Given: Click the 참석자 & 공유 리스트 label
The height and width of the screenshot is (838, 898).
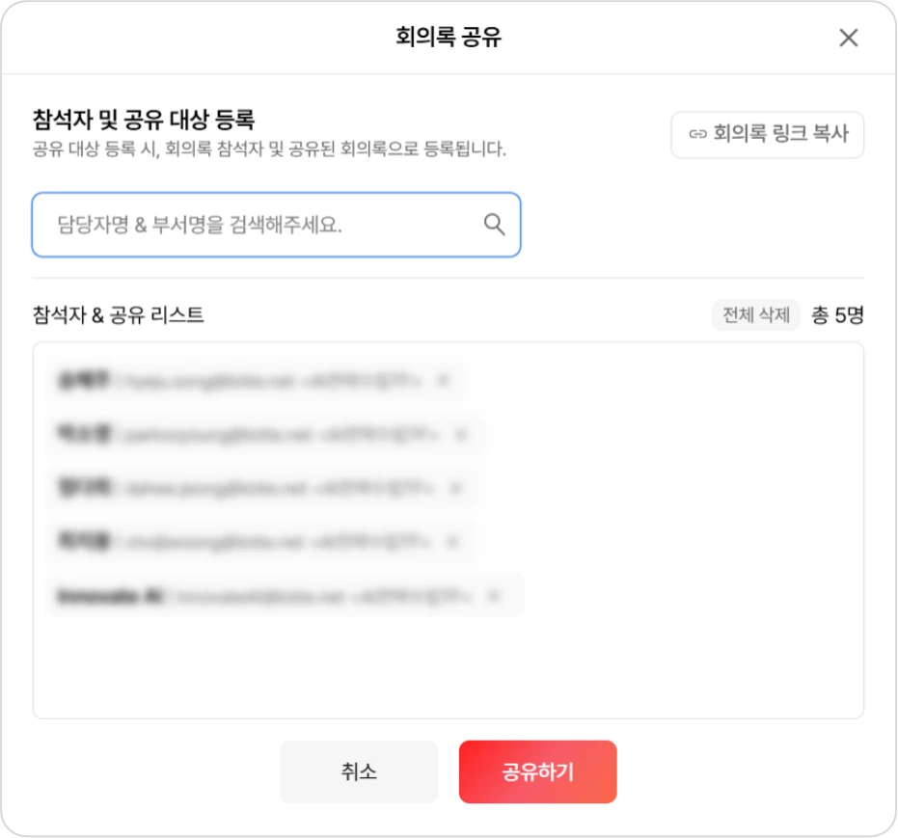Looking at the screenshot, I should coord(118,315).
